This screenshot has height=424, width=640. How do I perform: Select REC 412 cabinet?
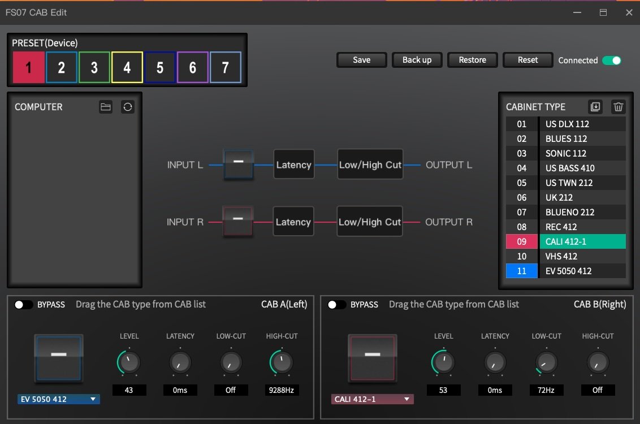point(566,227)
